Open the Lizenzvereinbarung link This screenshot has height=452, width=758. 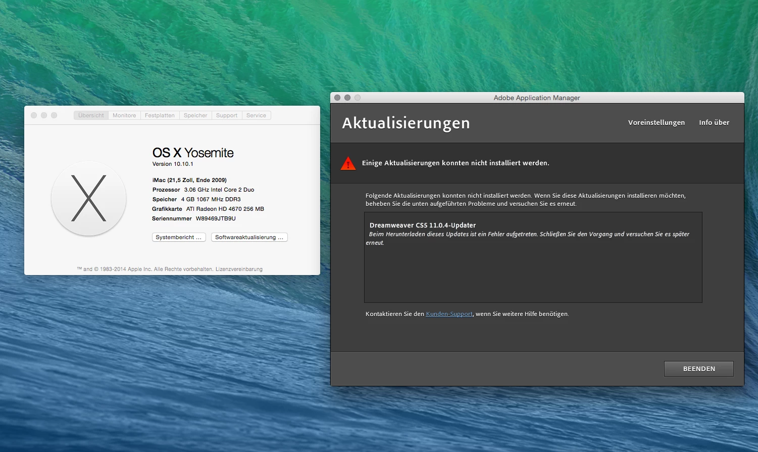[x=239, y=269]
